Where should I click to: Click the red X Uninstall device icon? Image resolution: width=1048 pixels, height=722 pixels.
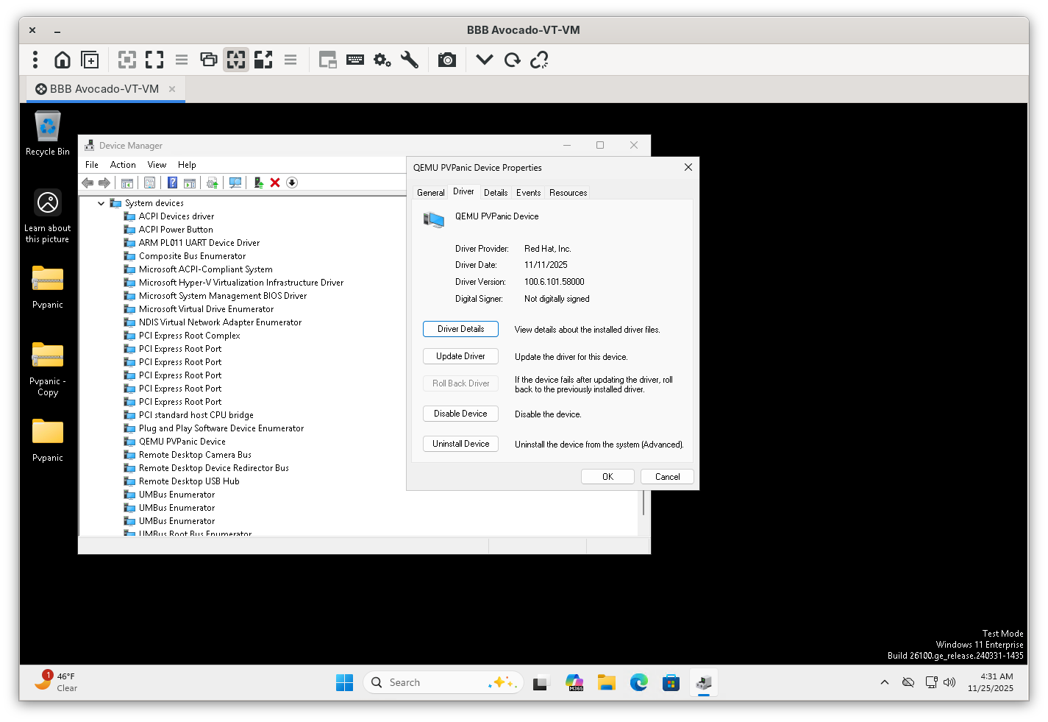pos(275,183)
